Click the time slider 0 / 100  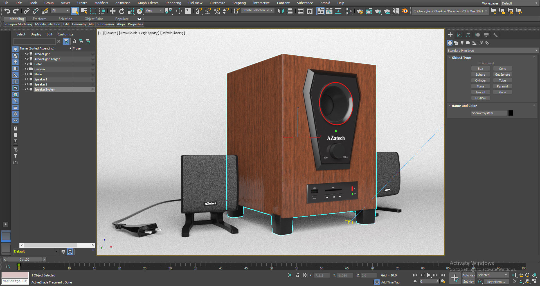[24, 260]
